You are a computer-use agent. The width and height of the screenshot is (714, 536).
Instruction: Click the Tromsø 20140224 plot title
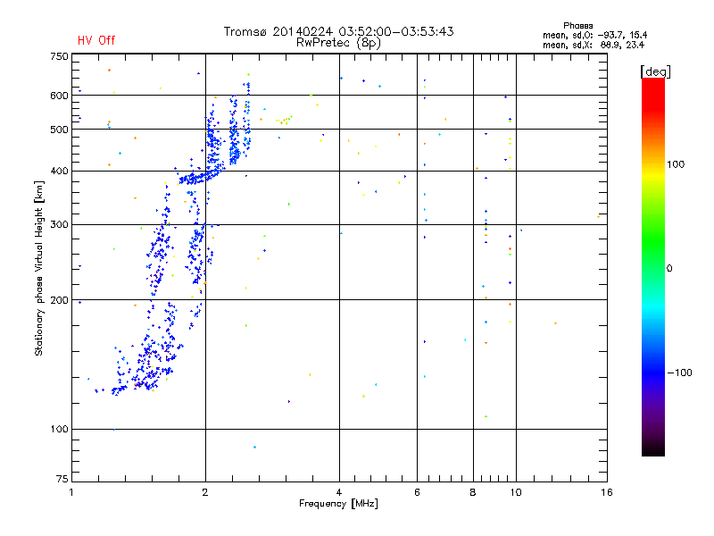[x=338, y=31]
